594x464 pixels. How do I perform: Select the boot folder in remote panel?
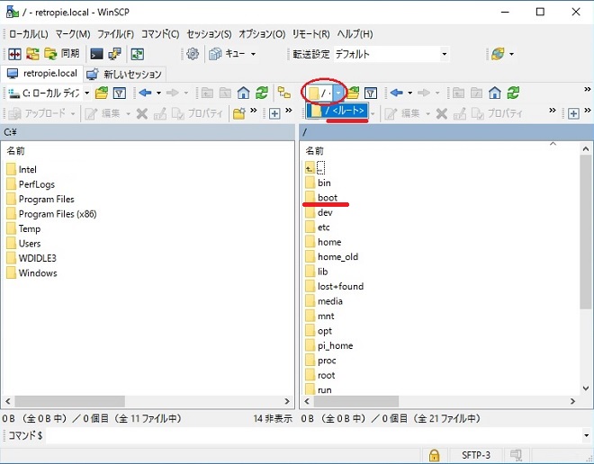pyautogui.click(x=321, y=197)
